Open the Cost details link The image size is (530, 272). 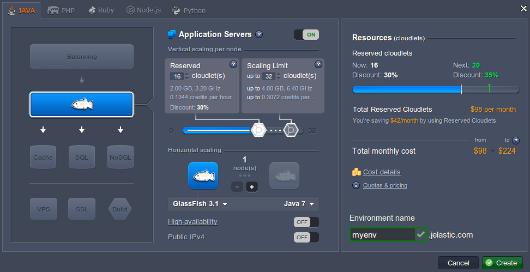[x=382, y=172]
